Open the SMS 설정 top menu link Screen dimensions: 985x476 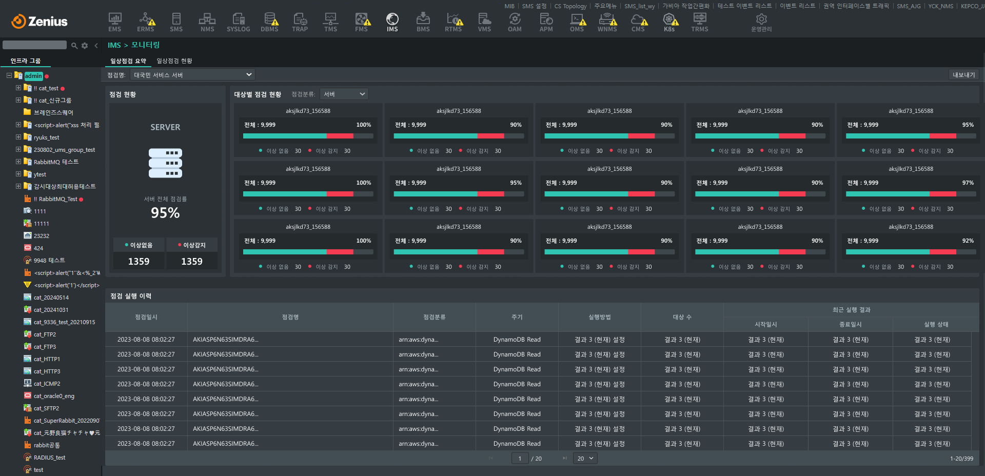click(x=535, y=6)
